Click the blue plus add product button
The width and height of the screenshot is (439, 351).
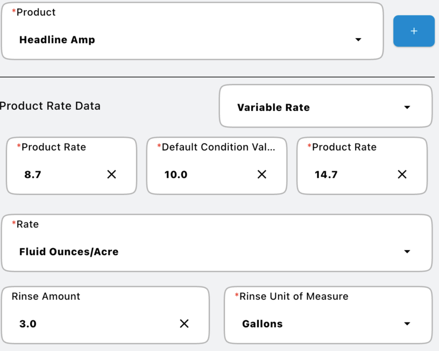pyautogui.click(x=414, y=31)
